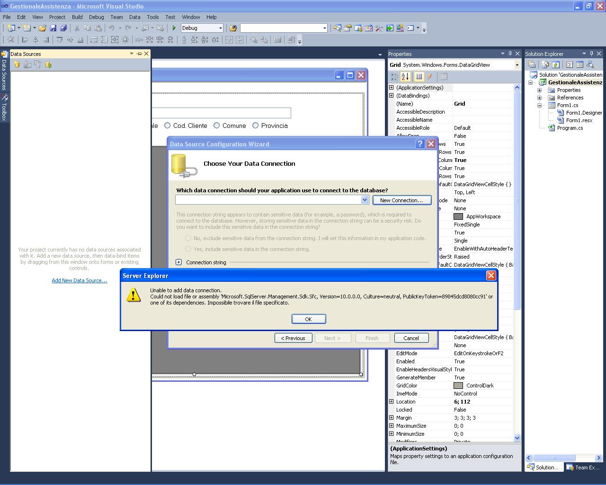The image size is (606, 485).
Task: Click the search text box on Form1
Action: (x=221, y=113)
